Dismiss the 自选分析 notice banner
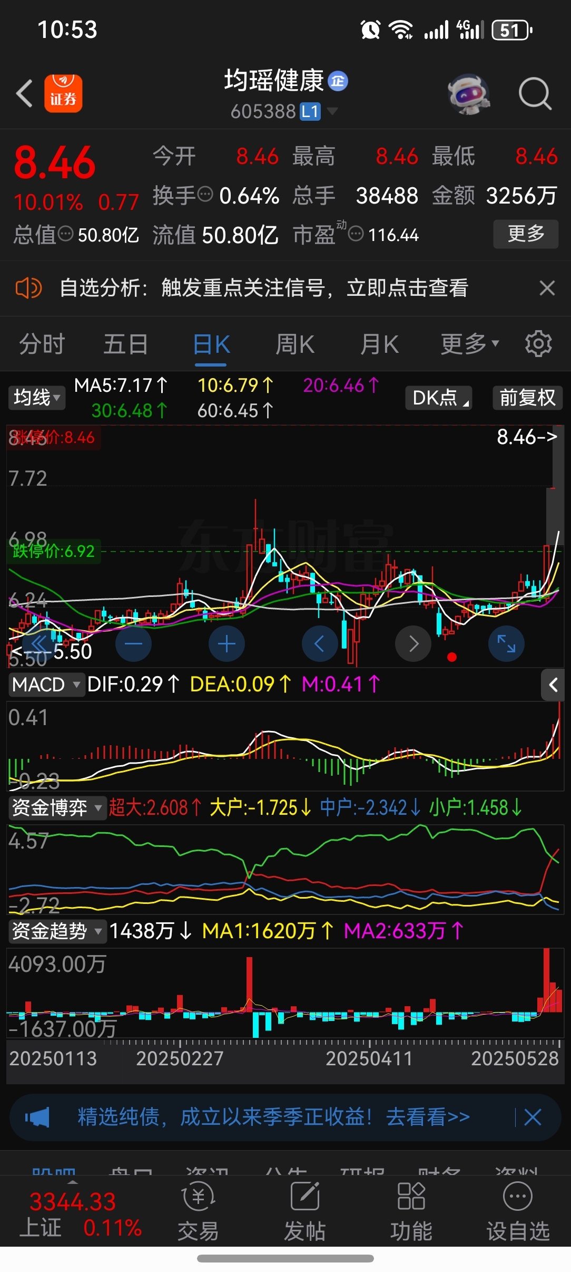Viewport: 571px width, 1272px height. coord(547,288)
